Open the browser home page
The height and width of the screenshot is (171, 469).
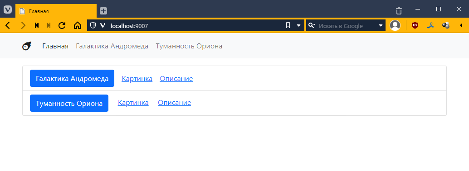pos(78,25)
